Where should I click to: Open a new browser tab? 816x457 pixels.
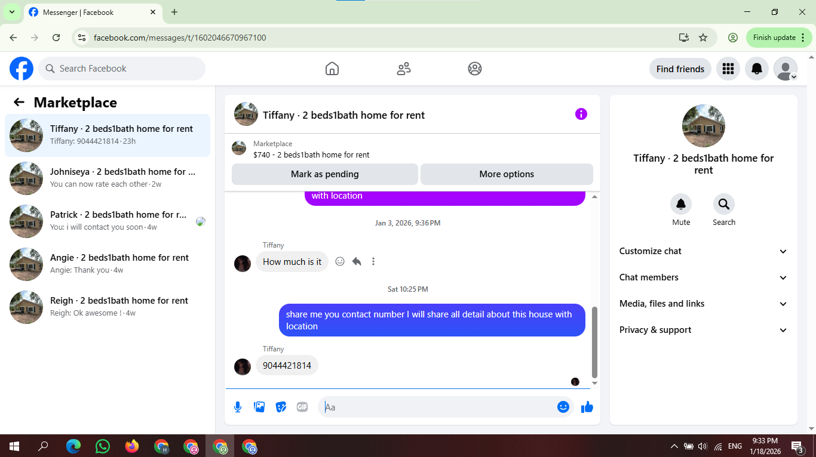point(174,12)
